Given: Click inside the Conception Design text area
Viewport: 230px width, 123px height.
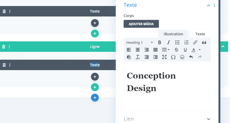Looking at the screenshot, I should click(x=167, y=82).
